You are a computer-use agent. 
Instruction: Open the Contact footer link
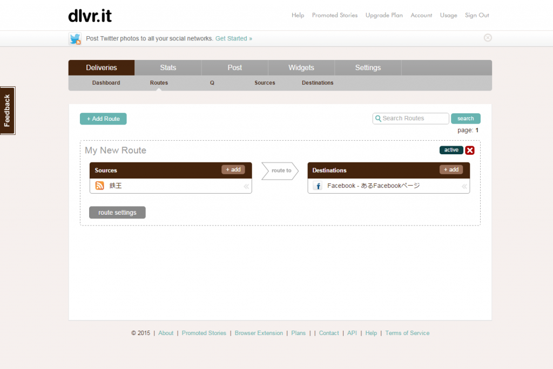(x=329, y=333)
